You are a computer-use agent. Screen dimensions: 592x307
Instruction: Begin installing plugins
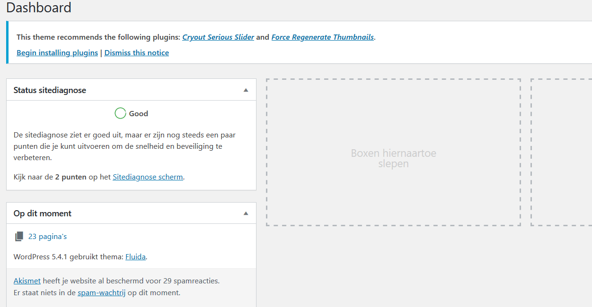click(57, 52)
